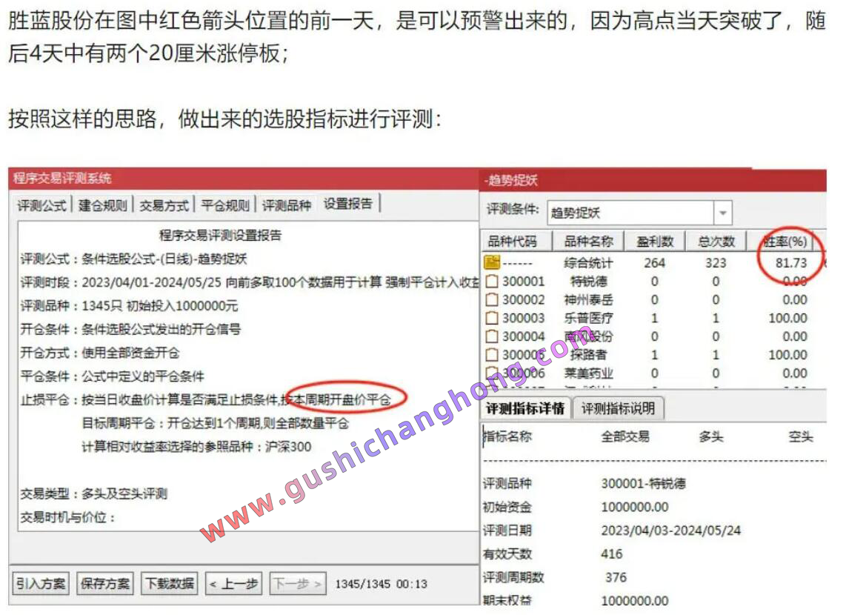Click the 300001-特锐德 value

[644, 483]
